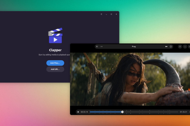Open the player window main menu button
Screen dimensions: 190x126
click(180, 47)
